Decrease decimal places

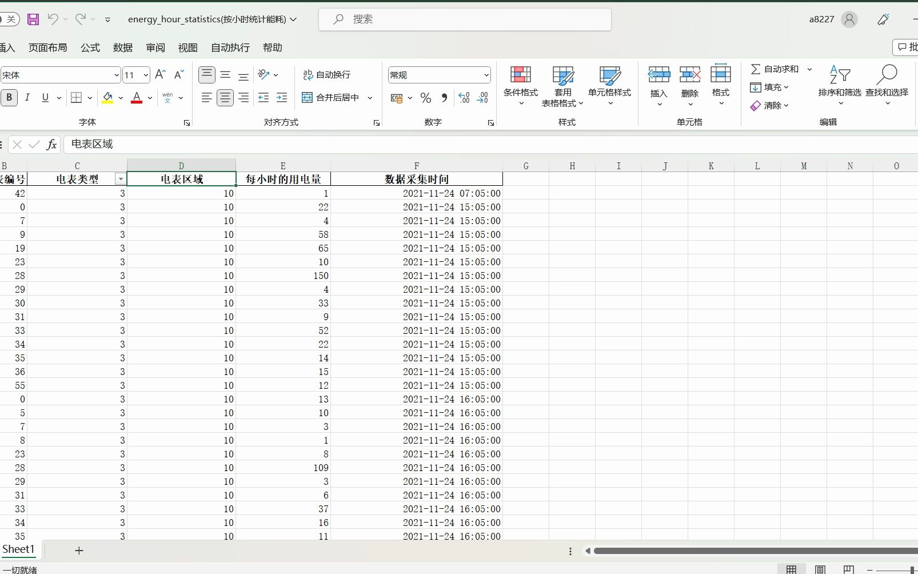point(482,98)
